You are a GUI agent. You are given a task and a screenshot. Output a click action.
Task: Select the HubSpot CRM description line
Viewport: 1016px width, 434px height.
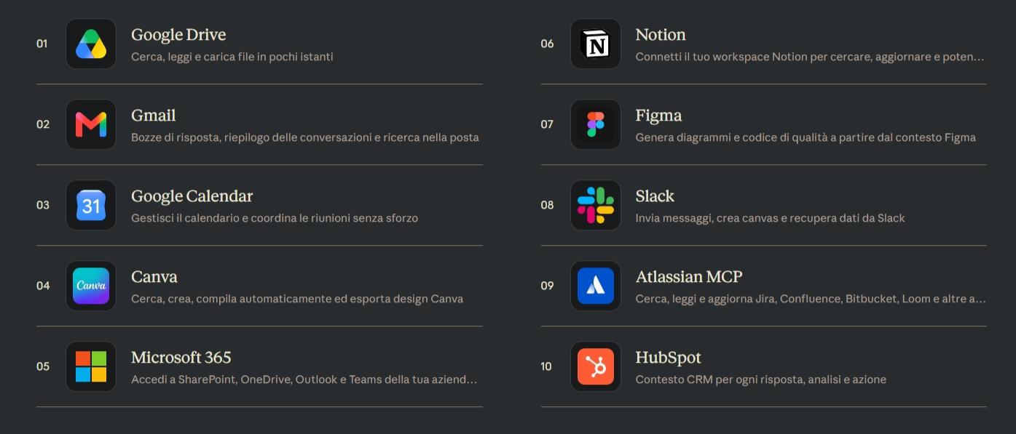761,379
